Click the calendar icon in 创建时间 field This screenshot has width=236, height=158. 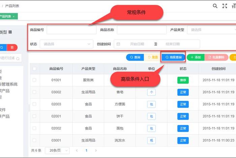pos(118,44)
